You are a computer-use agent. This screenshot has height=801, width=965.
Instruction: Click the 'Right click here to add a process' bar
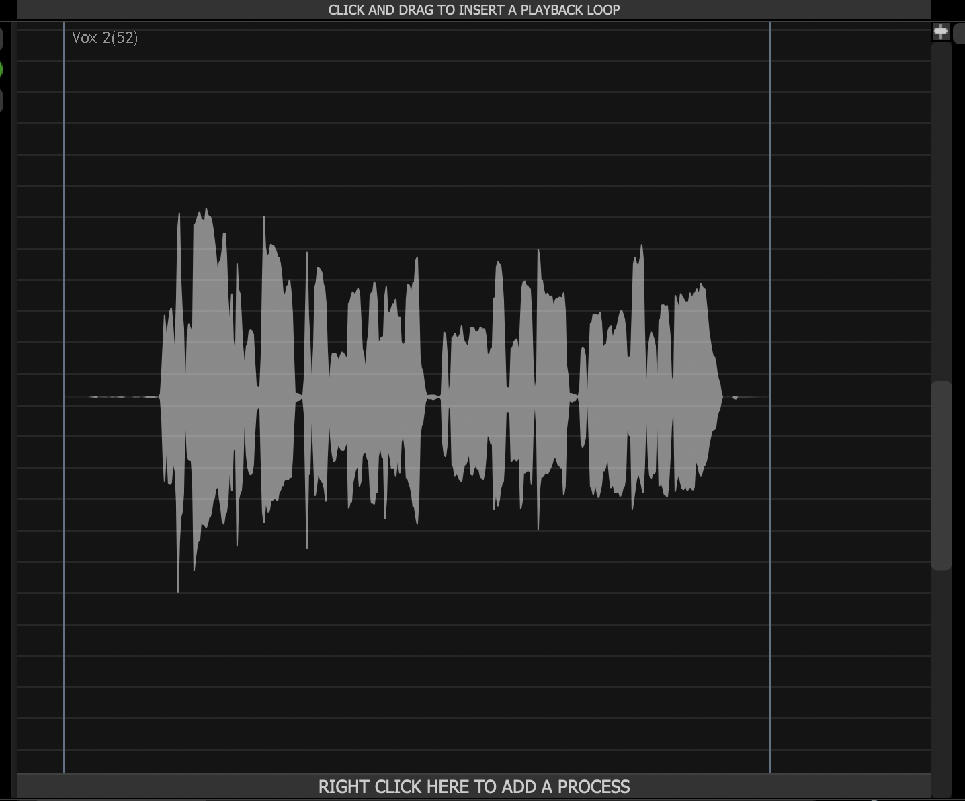tap(474, 786)
